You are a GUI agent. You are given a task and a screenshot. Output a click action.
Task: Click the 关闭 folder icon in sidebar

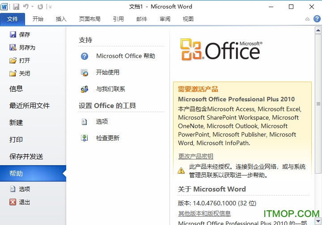(13, 73)
